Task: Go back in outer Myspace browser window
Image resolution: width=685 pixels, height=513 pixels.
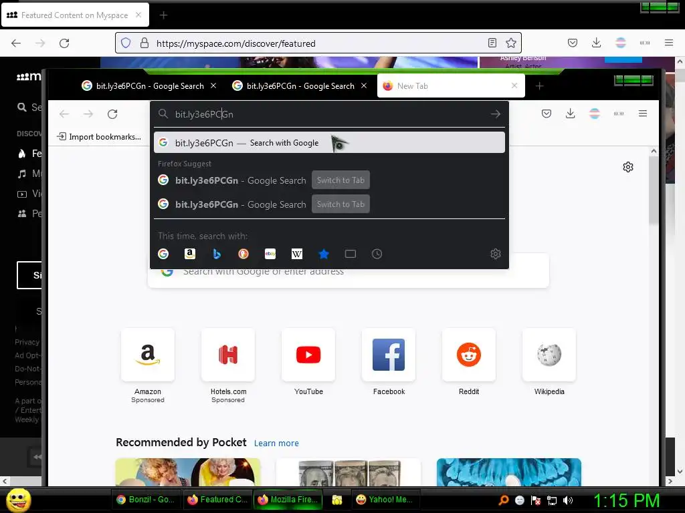Action: tap(16, 43)
